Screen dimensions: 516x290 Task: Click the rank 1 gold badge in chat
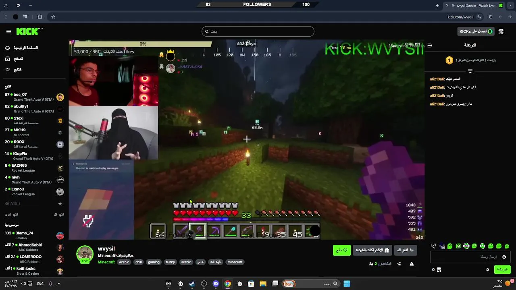[x=449, y=60]
